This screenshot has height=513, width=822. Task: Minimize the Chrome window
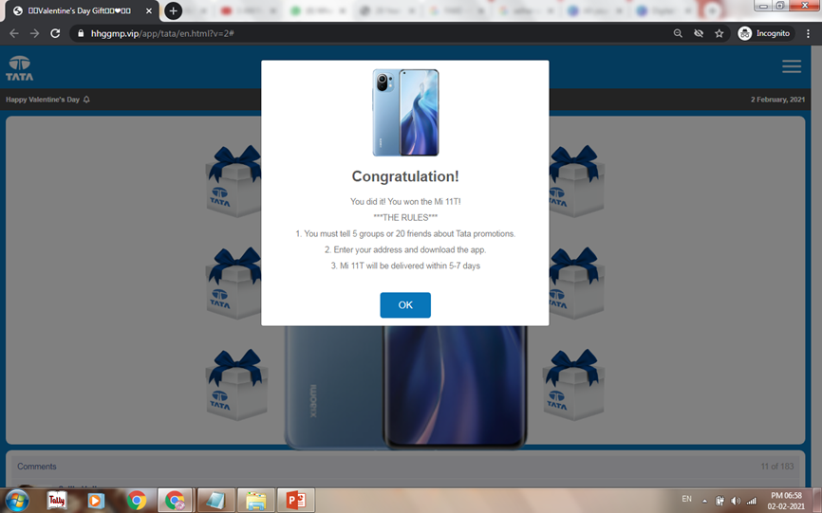click(763, 6)
